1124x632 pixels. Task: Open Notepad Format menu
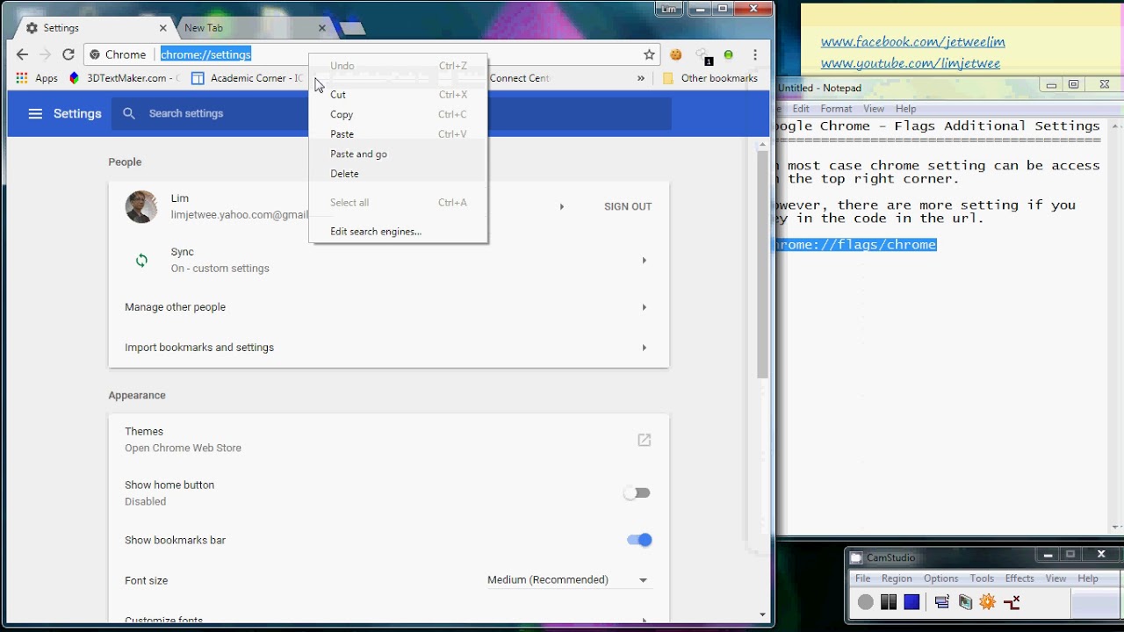(836, 109)
